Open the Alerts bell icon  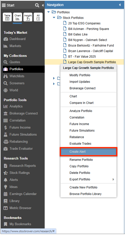coord(6,180)
